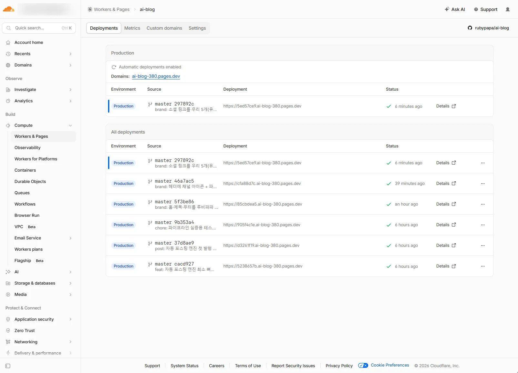Click the Networking sidebar icon
This screenshot has width=518, height=373.
tap(8, 342)
